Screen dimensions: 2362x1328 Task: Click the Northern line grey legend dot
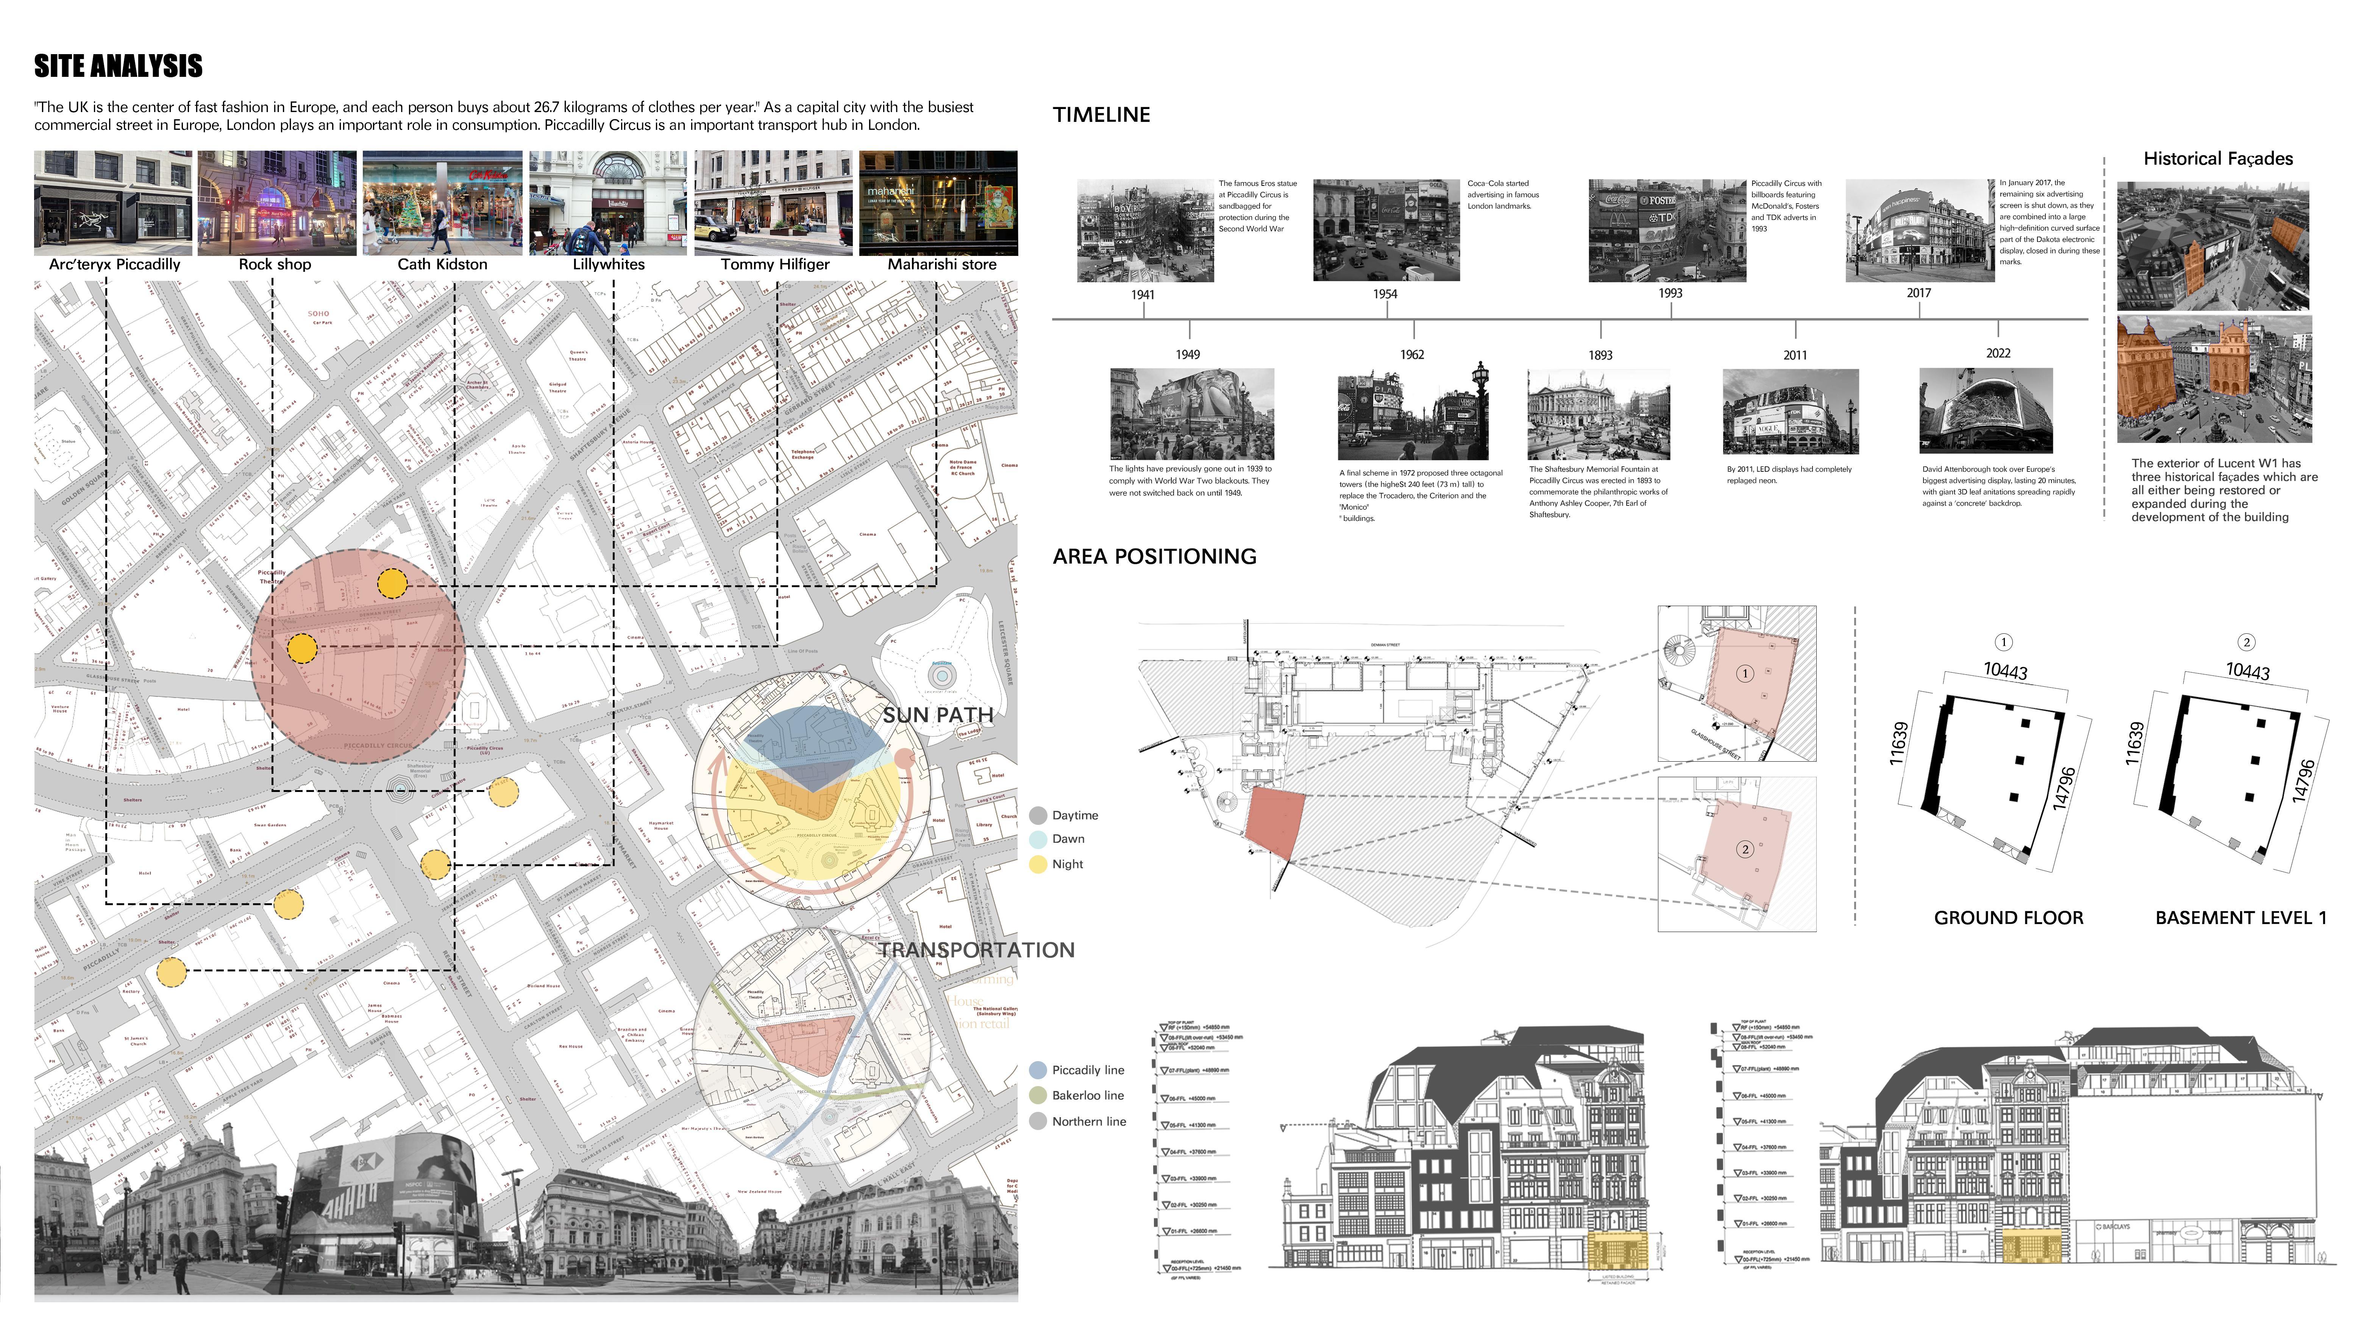coord(1038,1121)
